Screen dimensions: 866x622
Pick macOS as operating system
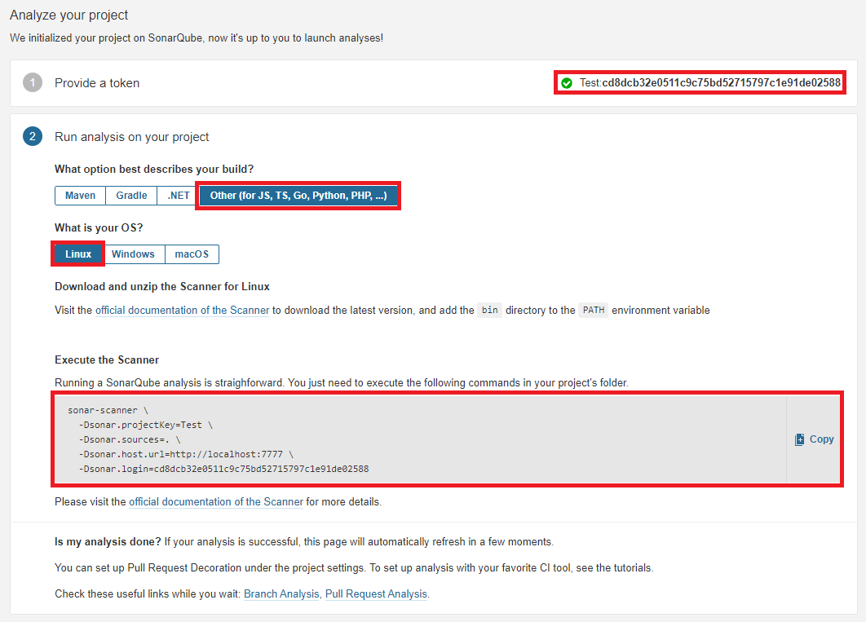click(x=192, y=254)
